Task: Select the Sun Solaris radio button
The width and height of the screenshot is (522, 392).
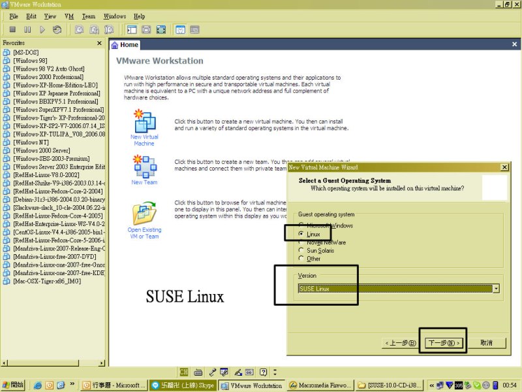Action: (x=301, y=250)
